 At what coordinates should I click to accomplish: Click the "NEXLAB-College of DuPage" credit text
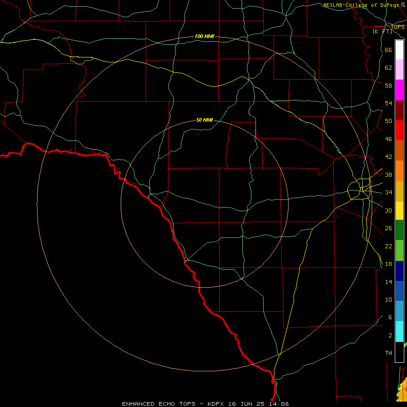coord(361,5)
